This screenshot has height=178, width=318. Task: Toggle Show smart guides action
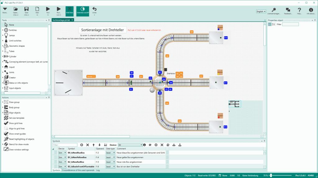point(17,134)
